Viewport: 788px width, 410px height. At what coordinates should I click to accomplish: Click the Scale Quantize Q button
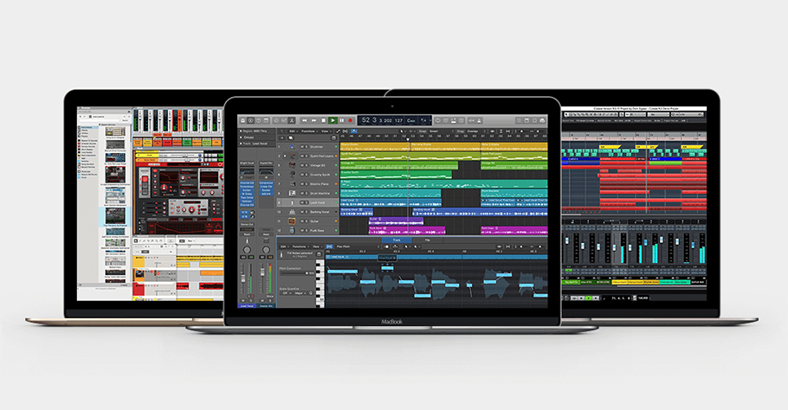click(311, 293)
